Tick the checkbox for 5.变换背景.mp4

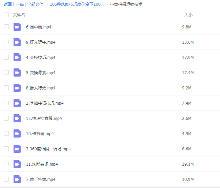point(6,72)
